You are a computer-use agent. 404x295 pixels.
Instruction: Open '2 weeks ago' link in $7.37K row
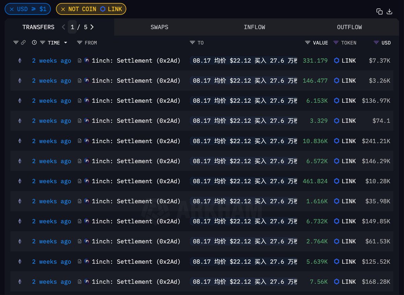(x=52, y=61)
